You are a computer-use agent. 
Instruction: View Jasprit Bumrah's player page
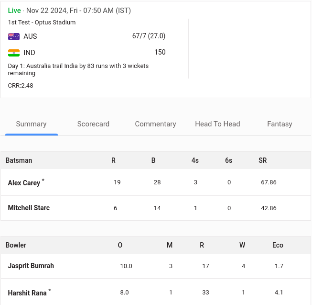[x=31, y=266]
